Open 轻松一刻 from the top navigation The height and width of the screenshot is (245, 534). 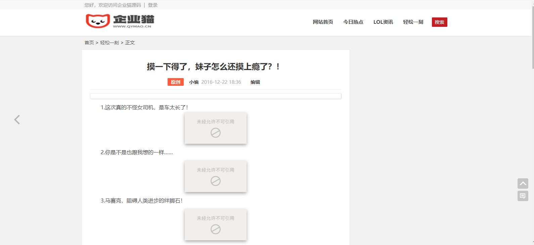click(x=413, y=22)
